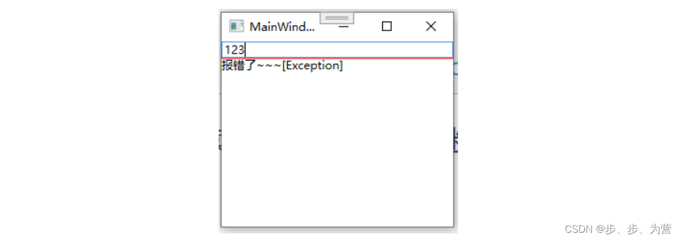Click the MainWind... title text
This screenshot has height=240, width=680.
(x=282, y=27)
